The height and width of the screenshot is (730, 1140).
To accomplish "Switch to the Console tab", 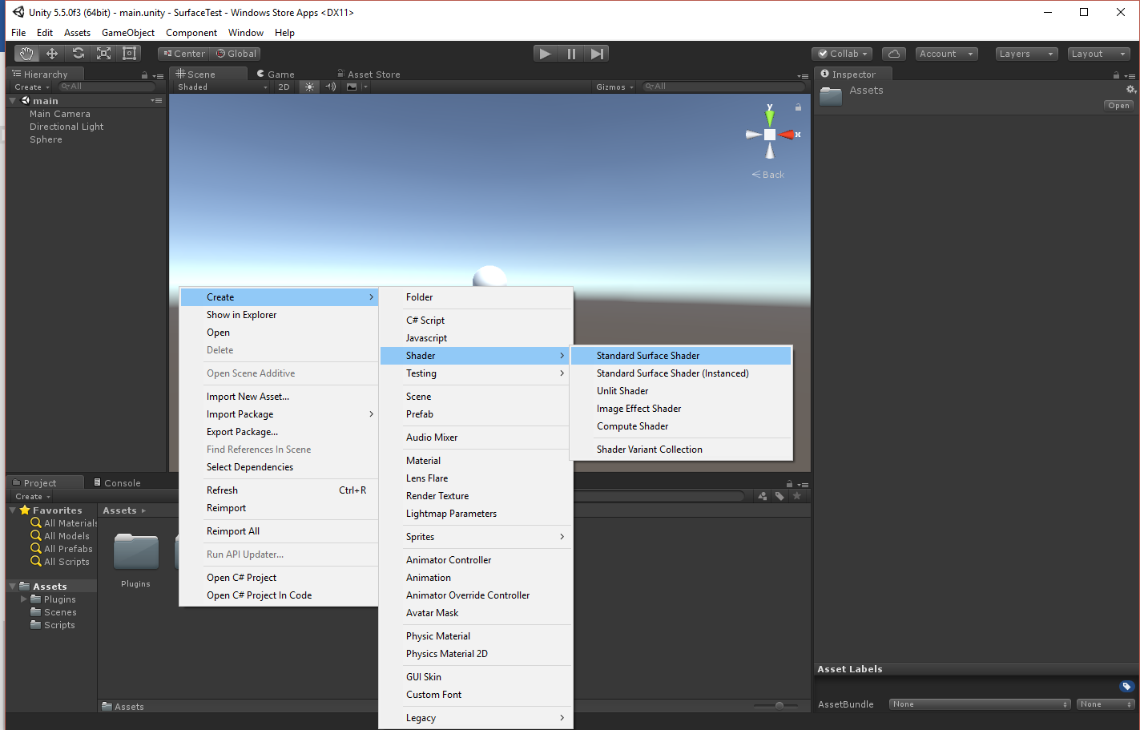I will pyautogui.click(x=117, y=482).
